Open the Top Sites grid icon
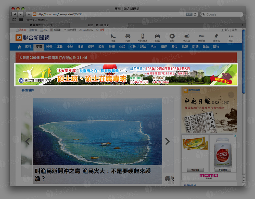The image size is (255, 199). coord(21,20)
